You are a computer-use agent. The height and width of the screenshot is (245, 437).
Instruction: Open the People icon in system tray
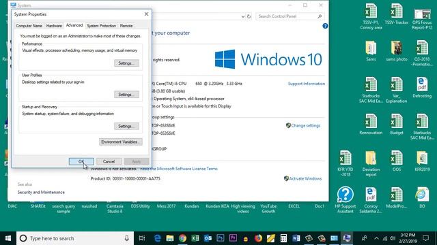[x=364, y=238]
